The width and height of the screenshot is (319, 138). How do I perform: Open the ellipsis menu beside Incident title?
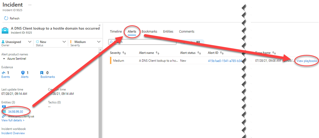click(x=30, y=5)
